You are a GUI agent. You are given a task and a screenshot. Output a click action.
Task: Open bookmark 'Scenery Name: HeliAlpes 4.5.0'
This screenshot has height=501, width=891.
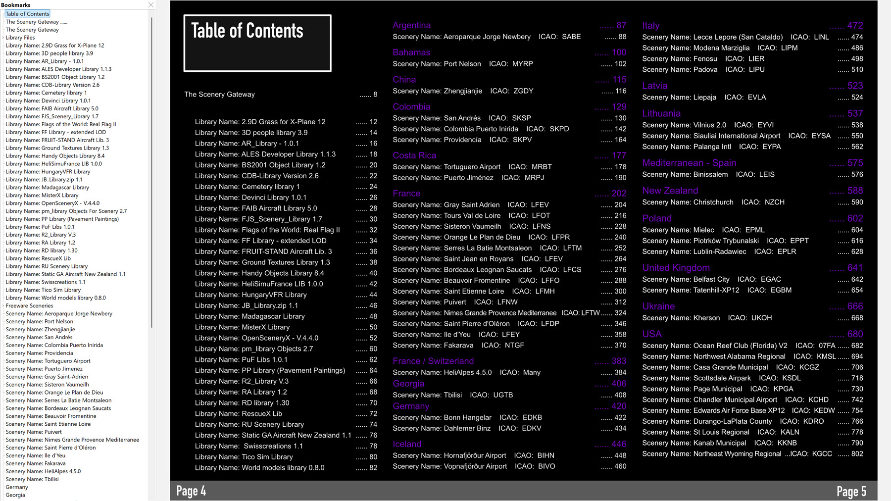(x=43, y=471)
